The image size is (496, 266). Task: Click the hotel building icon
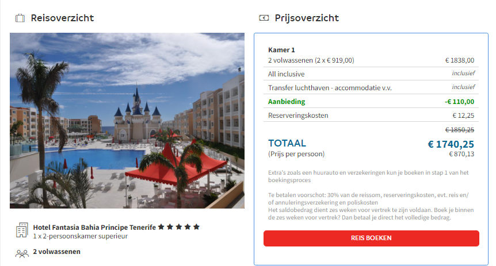(22, 230)
